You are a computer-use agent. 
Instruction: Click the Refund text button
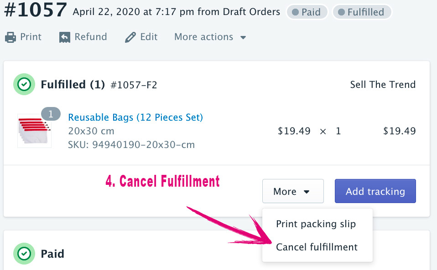pyautogui.click(x=91, y=37)
